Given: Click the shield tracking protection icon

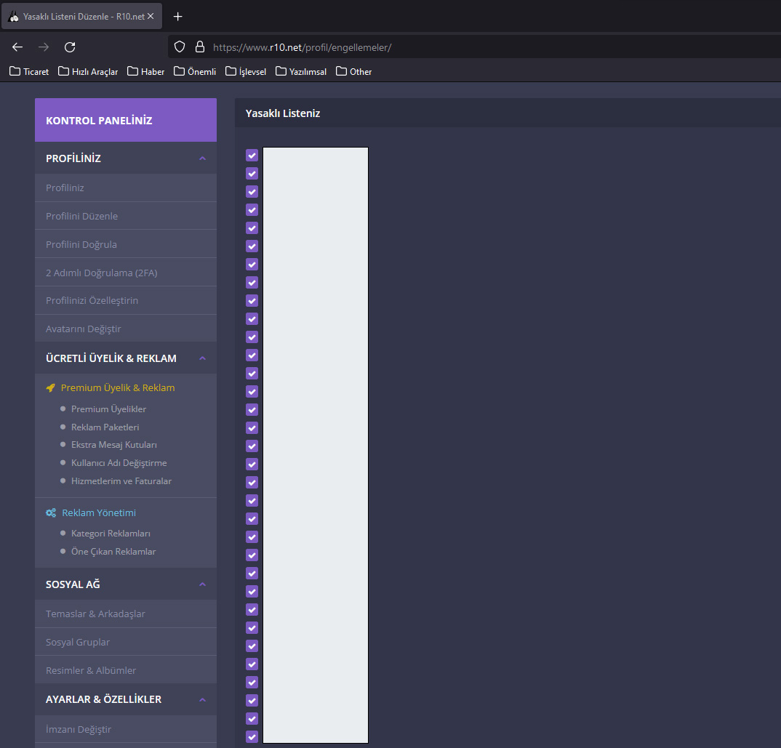Looking at the screenshot, I should click(180, 47).
